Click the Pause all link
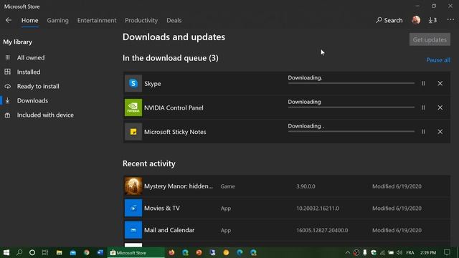The width and height of the screenshot is (459, 258). tap(438, 60)
